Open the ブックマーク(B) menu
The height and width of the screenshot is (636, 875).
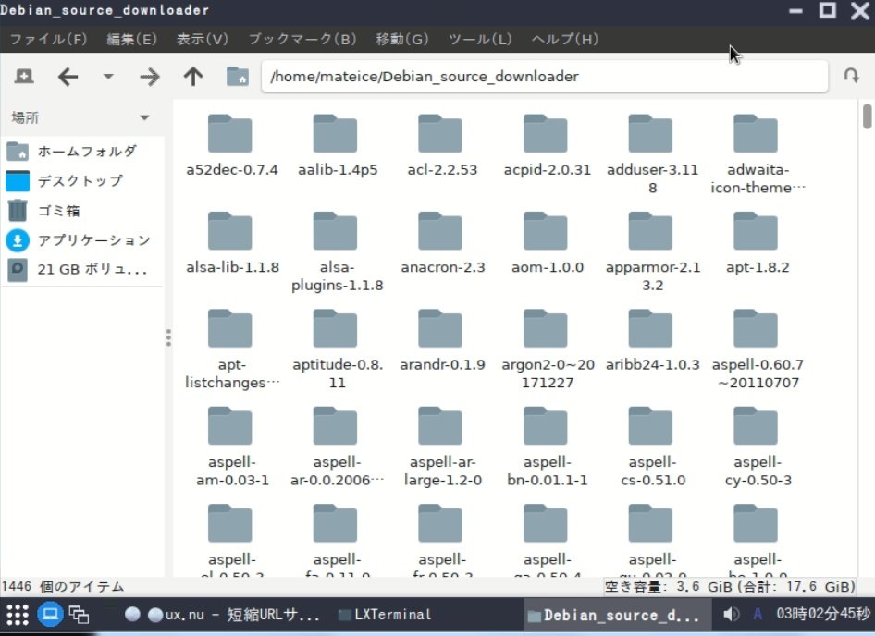click(x=302, y=39)
